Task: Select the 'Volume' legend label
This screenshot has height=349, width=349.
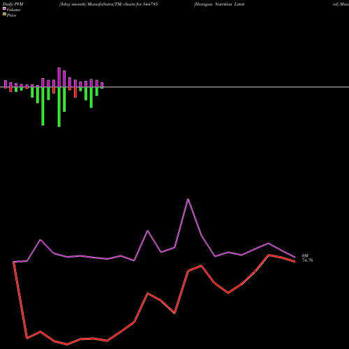Action: coord(13,10)
